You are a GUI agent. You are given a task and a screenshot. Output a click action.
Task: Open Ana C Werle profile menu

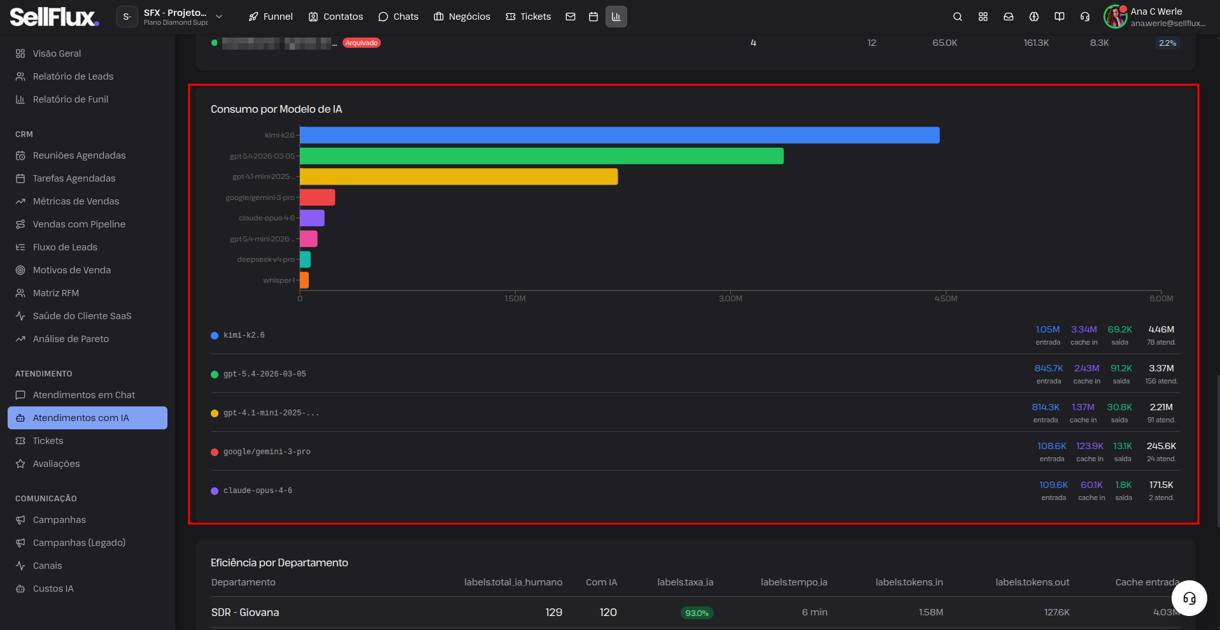coord(1155,17)
